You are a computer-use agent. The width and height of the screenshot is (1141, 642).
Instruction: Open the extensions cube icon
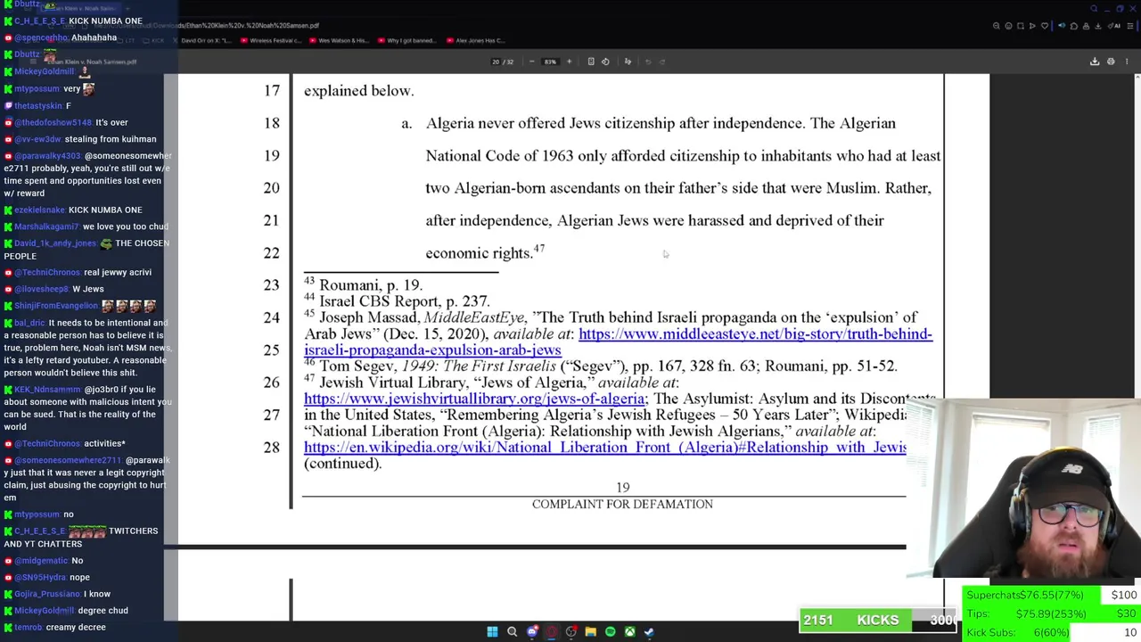(1074, 26)
